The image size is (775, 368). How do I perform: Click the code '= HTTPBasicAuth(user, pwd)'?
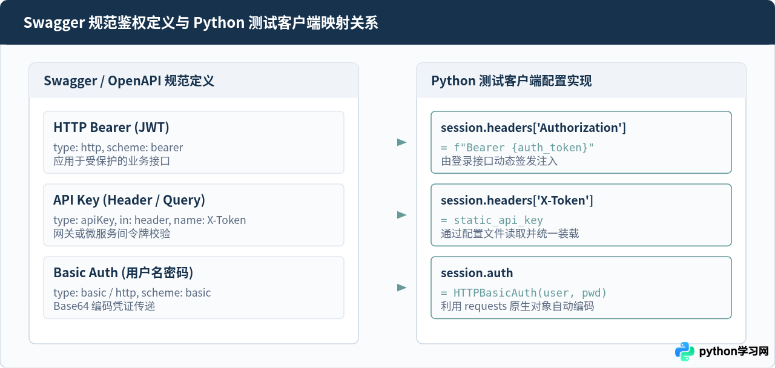click(524, 293)
